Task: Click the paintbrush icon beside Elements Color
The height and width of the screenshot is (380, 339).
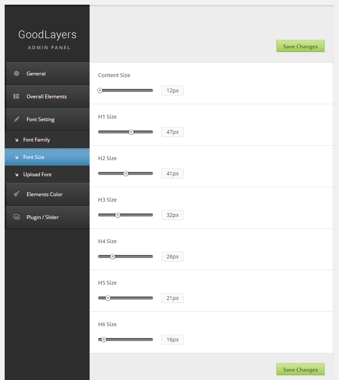Action: [x=16, y=194]
